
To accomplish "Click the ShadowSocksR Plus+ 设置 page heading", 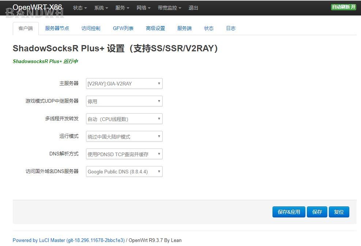I will [x=115, y=48].
